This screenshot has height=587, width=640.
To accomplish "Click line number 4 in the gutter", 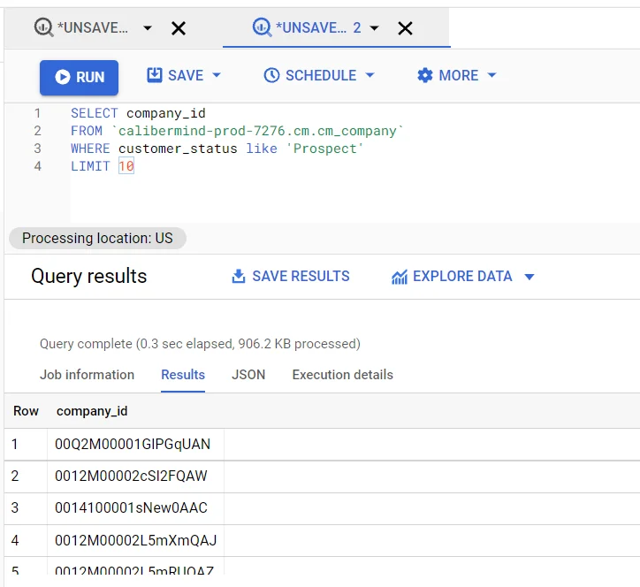I will (x=37, y=166).
